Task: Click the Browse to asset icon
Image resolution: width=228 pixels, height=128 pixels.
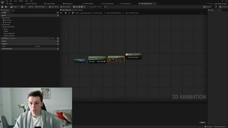Action: click(x=6, y=7)
